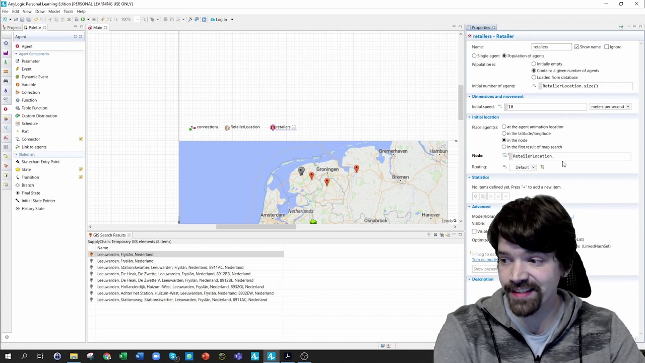Click the Node field with RetailerLocation
The height and width of the screenshot is (363, 645).
tap(569, 156)
